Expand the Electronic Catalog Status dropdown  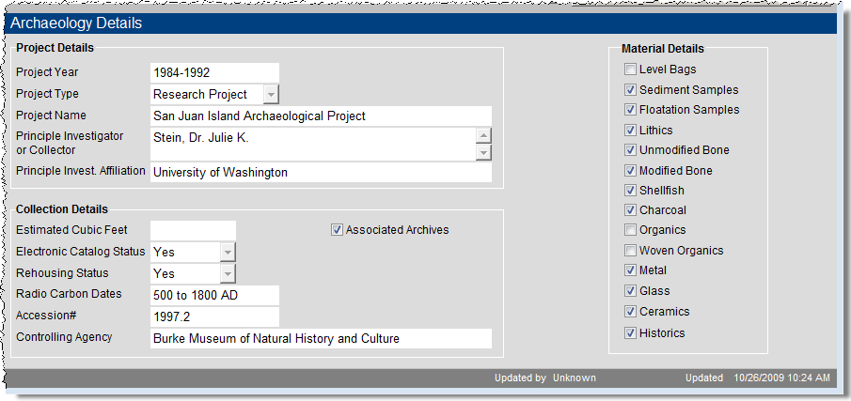pyautogui.click(x=228, y=252)
